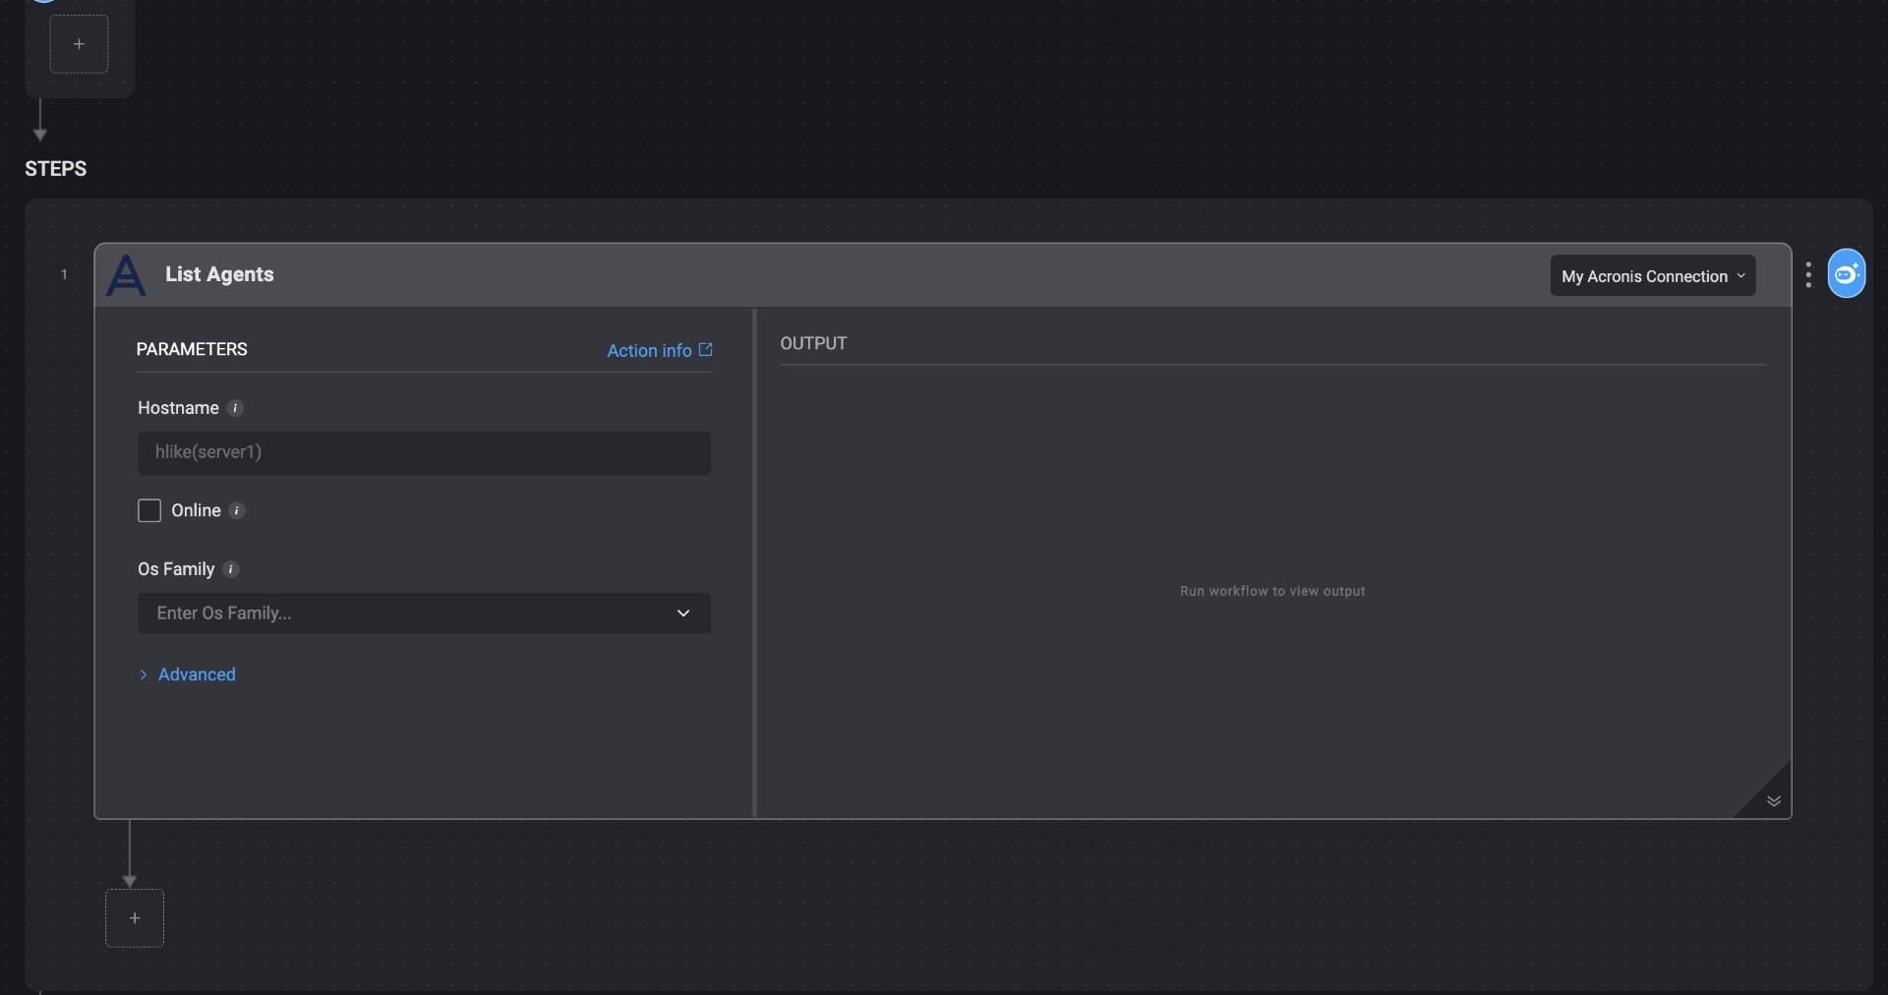Select the PARAMETERS panel header
The image size is (1888, 995).
click(192, 349)
